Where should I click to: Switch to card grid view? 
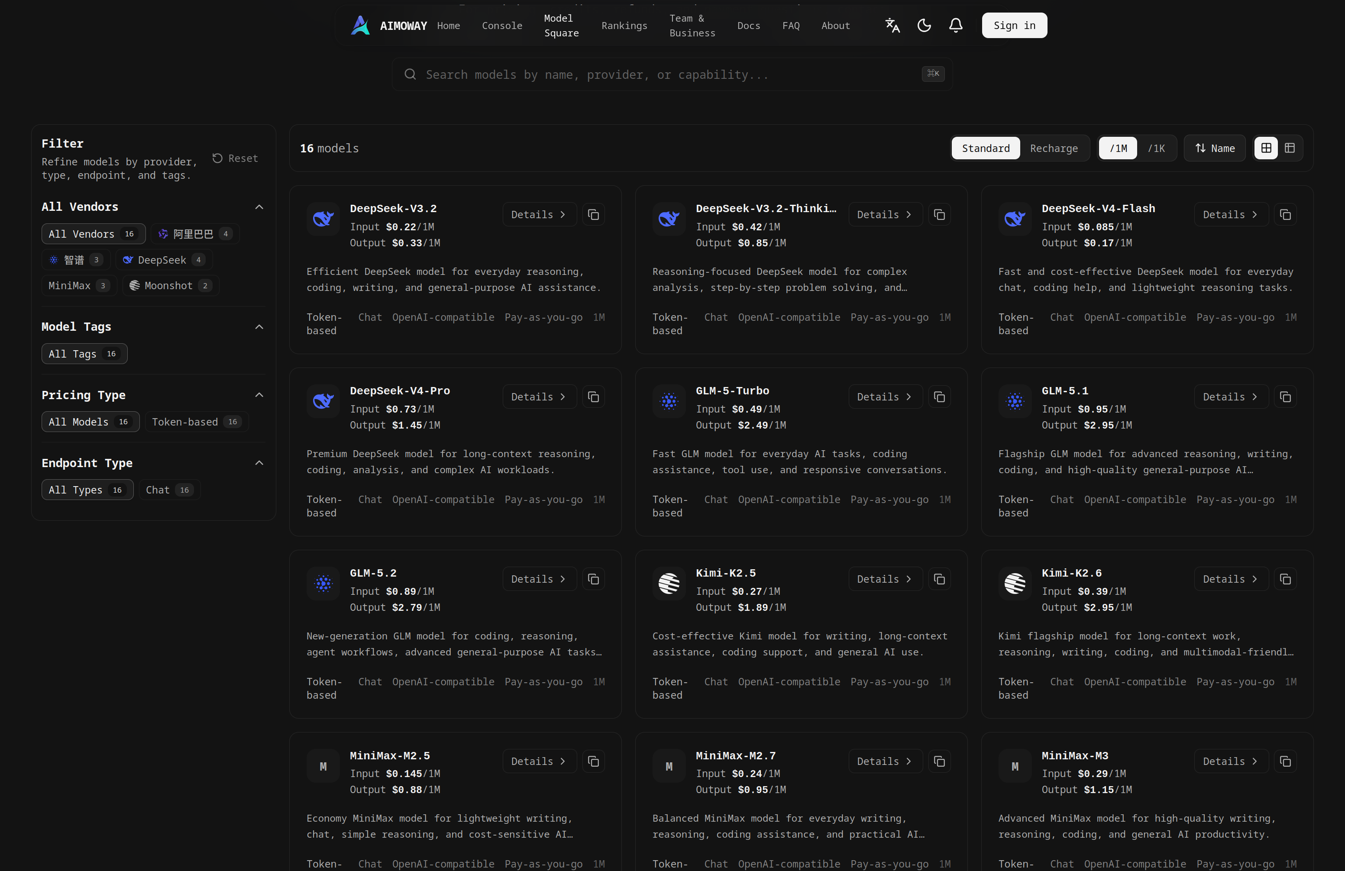coord(1266,148)
